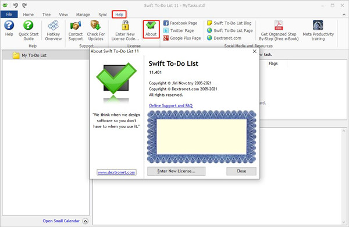Switch to the Home tab
This screenshot has width=349, height=227.
(x=29, y=15)
